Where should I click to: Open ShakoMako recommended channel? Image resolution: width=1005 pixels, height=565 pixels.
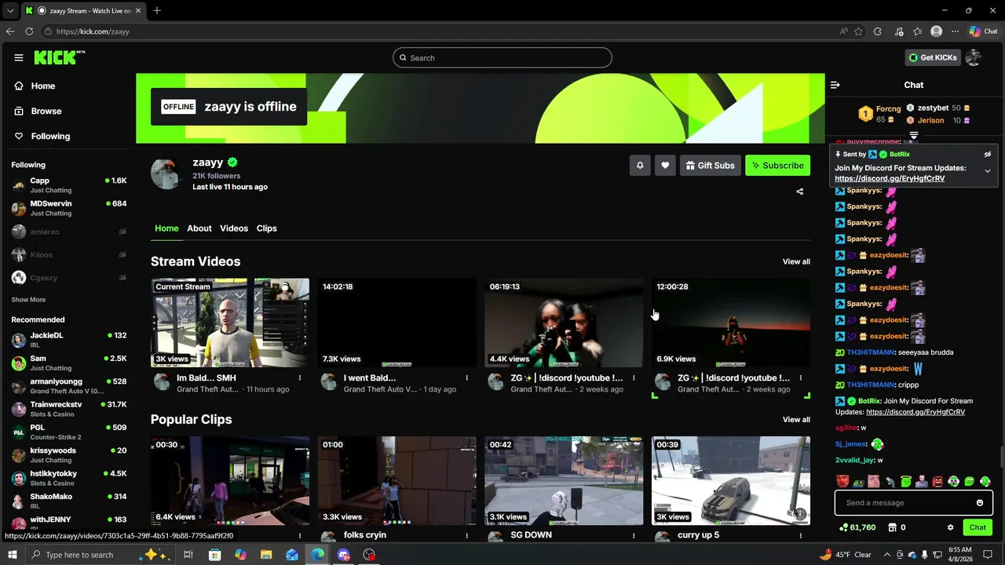click(69, 501)
